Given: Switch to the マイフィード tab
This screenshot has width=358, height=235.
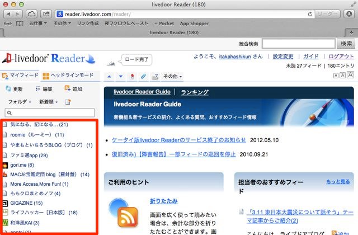Looking at the screenshot, I should coord(20,76).
